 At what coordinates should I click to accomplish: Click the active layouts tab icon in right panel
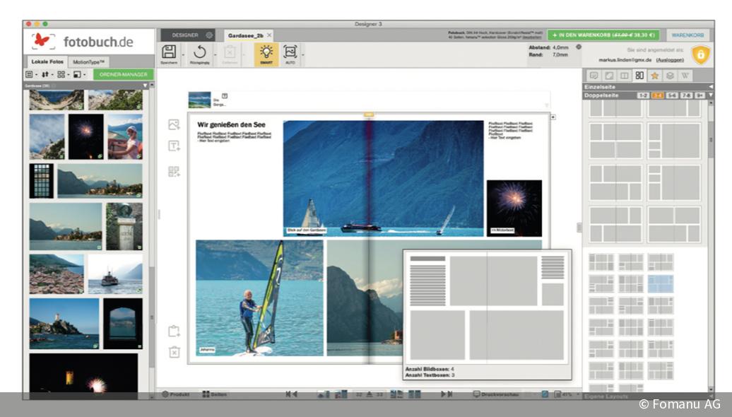[x=639, y=76]
